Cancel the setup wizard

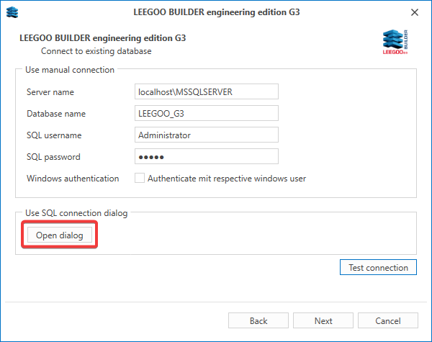[x=388, y=320]
